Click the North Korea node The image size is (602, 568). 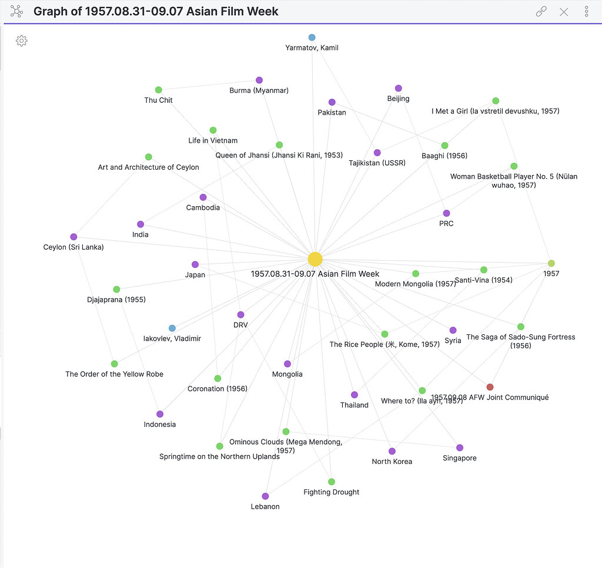(x=392, y=451)
